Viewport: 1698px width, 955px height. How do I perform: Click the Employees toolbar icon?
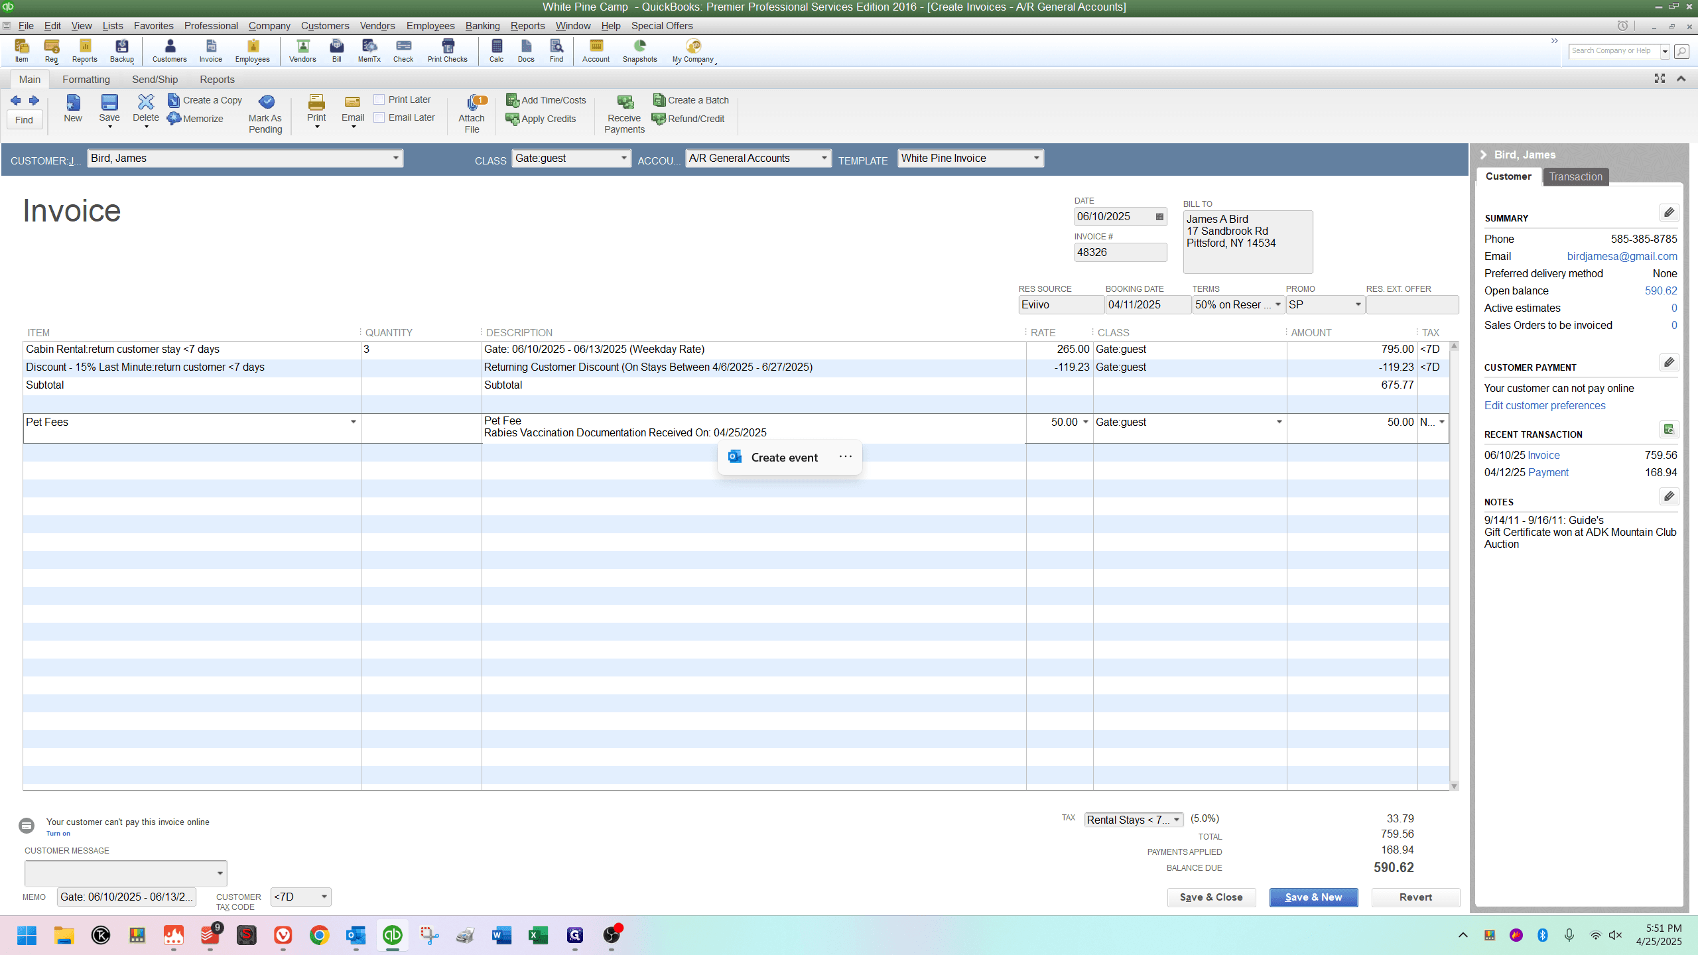coord(253,50)
